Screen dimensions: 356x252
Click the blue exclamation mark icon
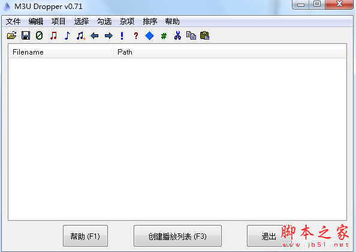[122, 35]
